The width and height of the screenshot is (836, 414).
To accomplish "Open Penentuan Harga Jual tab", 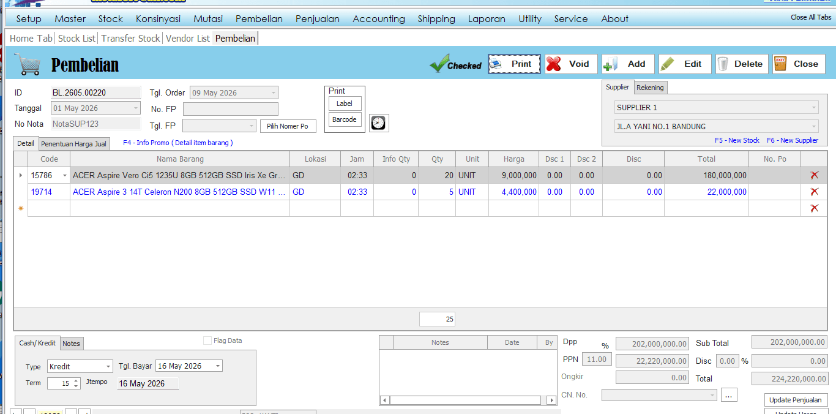I will 73,144.
